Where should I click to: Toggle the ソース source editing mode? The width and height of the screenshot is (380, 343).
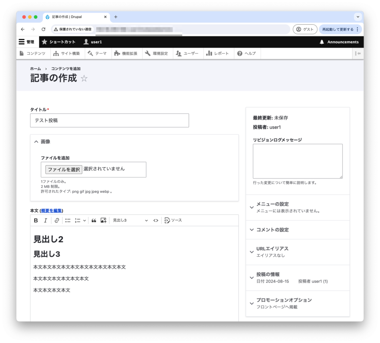click(173, 220)
